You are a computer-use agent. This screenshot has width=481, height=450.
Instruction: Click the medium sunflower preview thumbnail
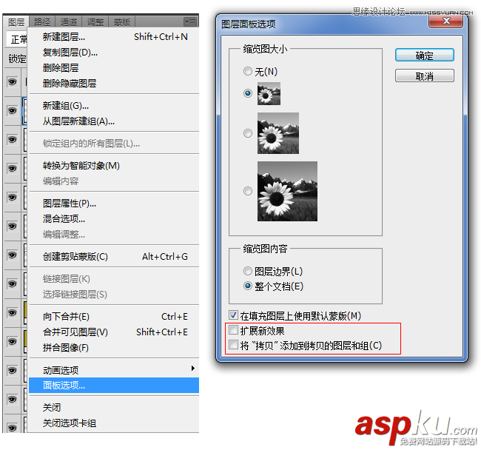coord(278,133)
